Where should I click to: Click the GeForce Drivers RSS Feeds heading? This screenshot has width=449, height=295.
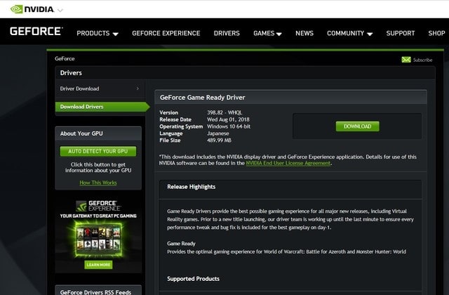coord(95,292)
